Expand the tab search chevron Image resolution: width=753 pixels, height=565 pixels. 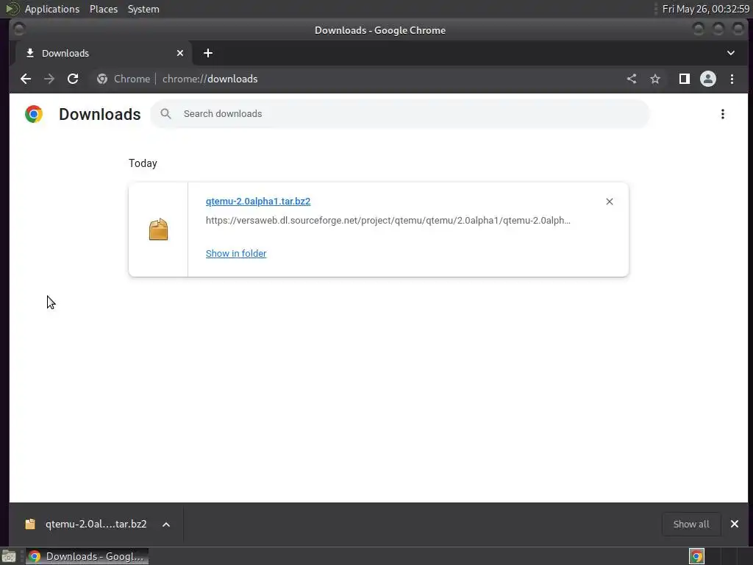point(730,53)
